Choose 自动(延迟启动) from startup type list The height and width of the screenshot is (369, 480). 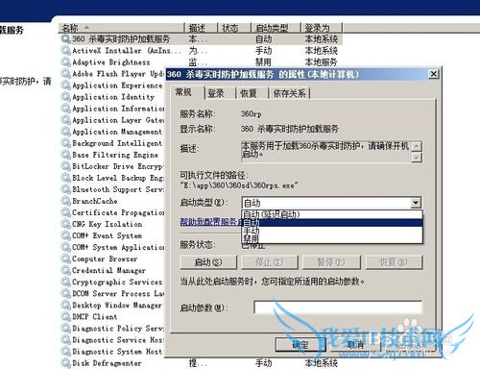[x=332, y=214]
